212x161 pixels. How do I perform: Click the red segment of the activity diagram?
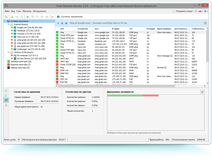point(150,96)
